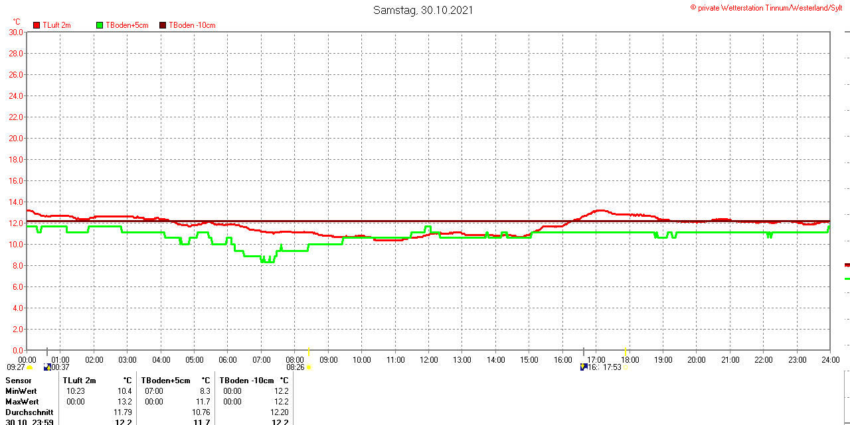
Task: Click the Samstag, 30.10.2021 chart title
Action: coord(423,10)
